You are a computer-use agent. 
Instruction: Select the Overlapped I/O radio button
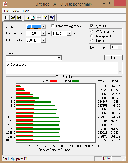(x=92, y=36)
